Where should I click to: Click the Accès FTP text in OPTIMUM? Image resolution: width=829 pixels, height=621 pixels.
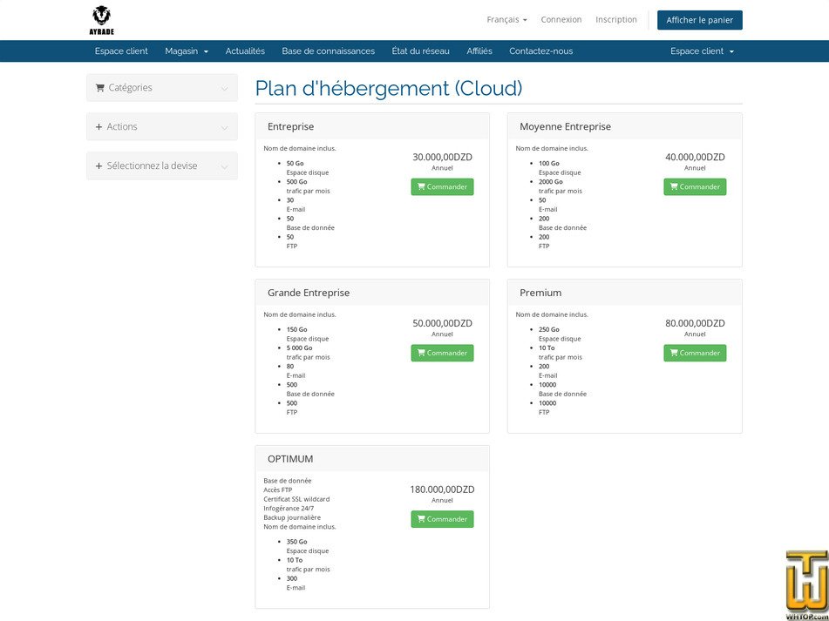[277, 490]
